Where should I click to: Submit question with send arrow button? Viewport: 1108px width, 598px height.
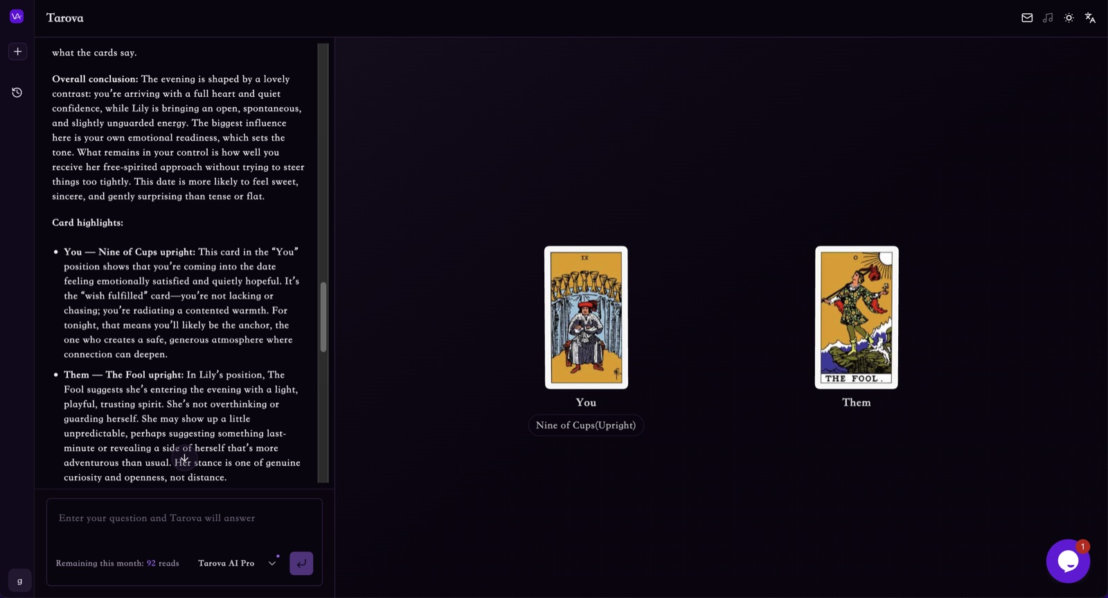pyautogui.click(x=301, y=563)
